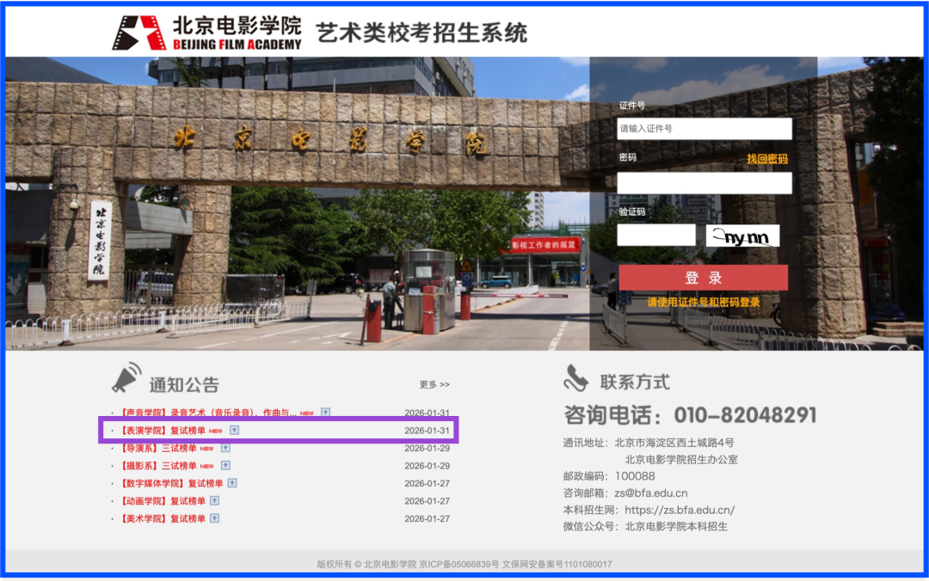Viewport: 929px width, 581px height.
Task: Click the Beijing Film Academy logo
Action: point(207,33)
